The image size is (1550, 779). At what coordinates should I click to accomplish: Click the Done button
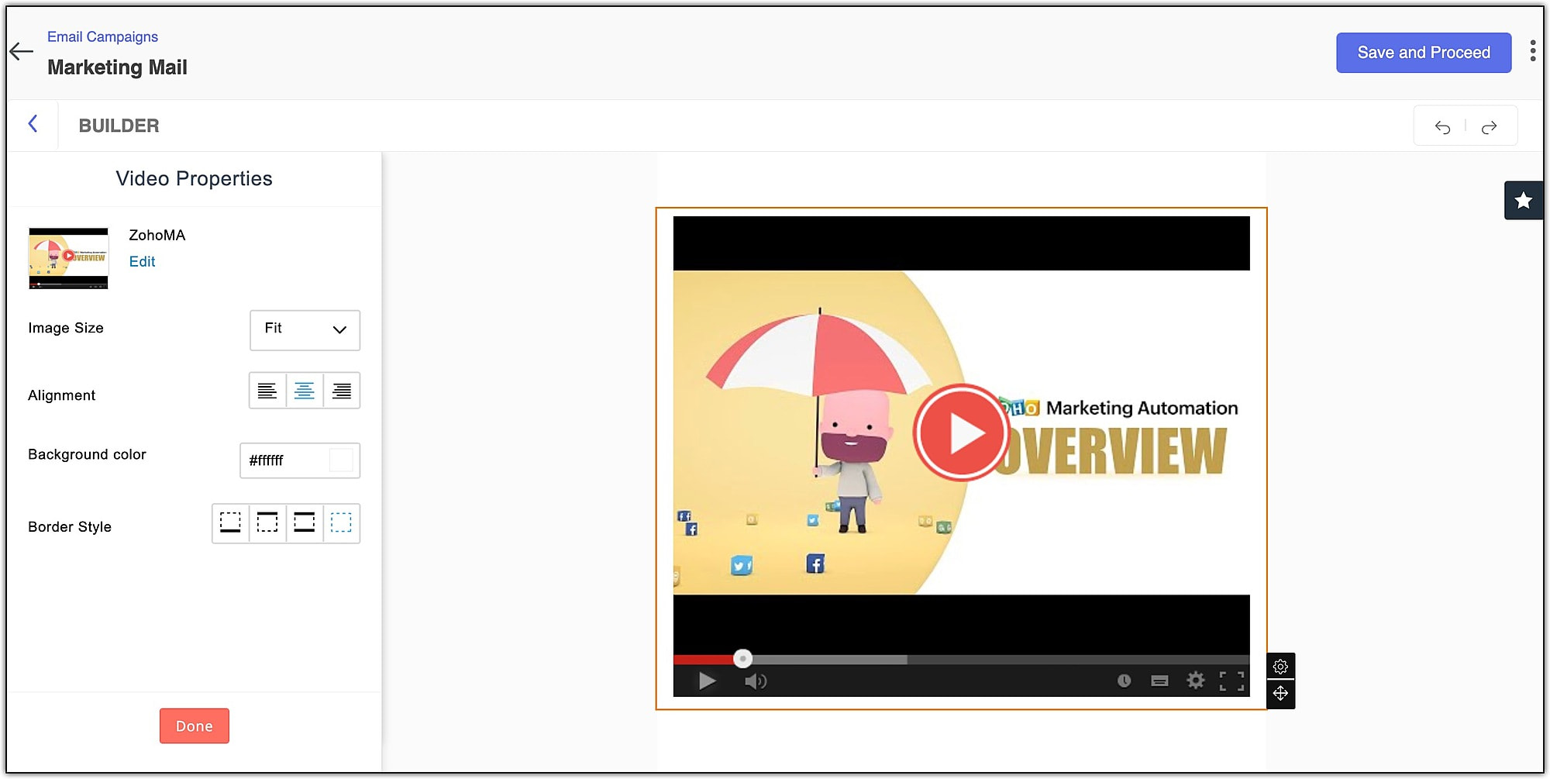[x=195, y=726]
